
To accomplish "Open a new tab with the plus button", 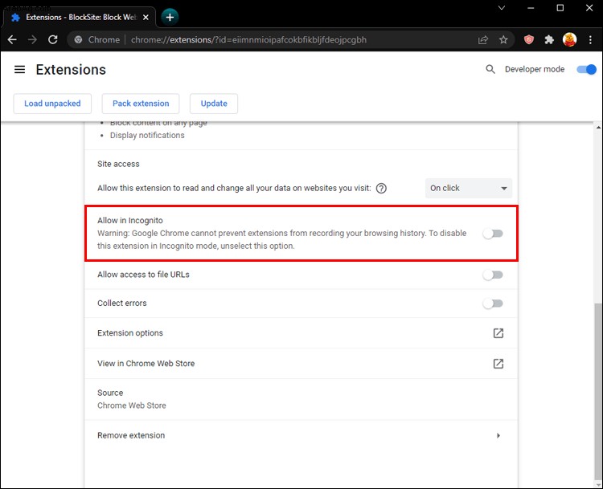I will click(170, 17).
